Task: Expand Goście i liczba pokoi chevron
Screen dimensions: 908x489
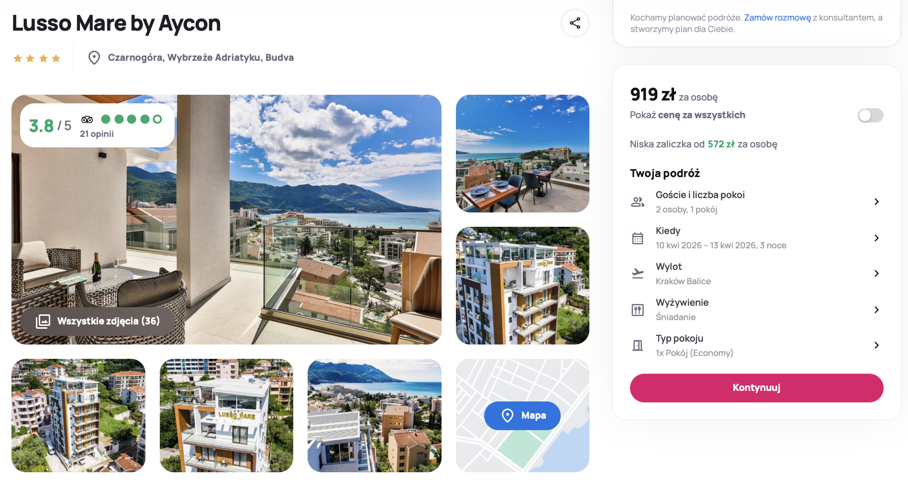Action: click(x=876, y=202)
